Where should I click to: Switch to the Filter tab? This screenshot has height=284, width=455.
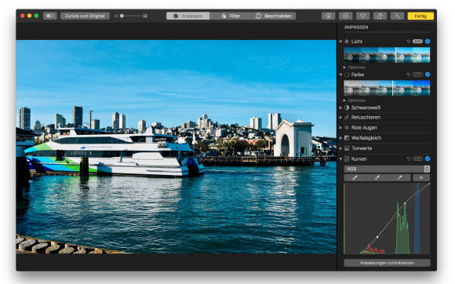231,16
